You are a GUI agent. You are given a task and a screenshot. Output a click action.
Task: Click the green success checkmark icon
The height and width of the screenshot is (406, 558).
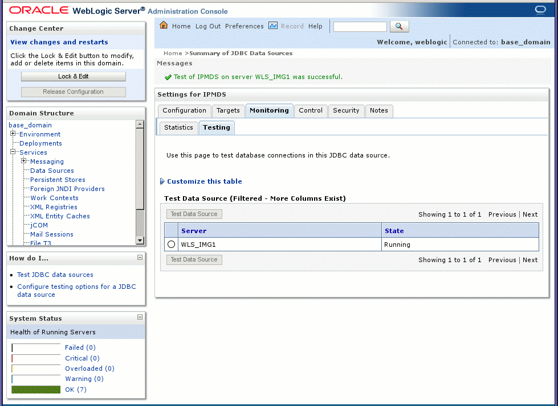168,77
